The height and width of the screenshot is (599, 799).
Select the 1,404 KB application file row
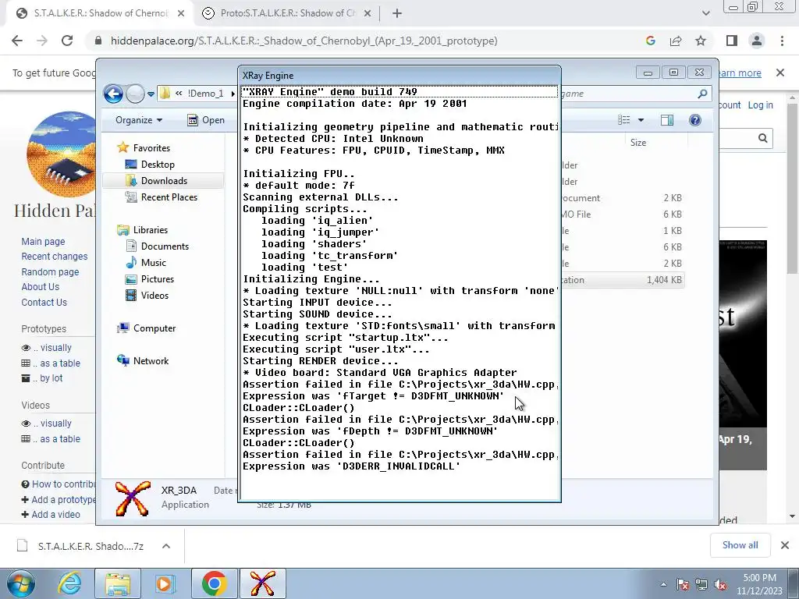tap(623, 280)
